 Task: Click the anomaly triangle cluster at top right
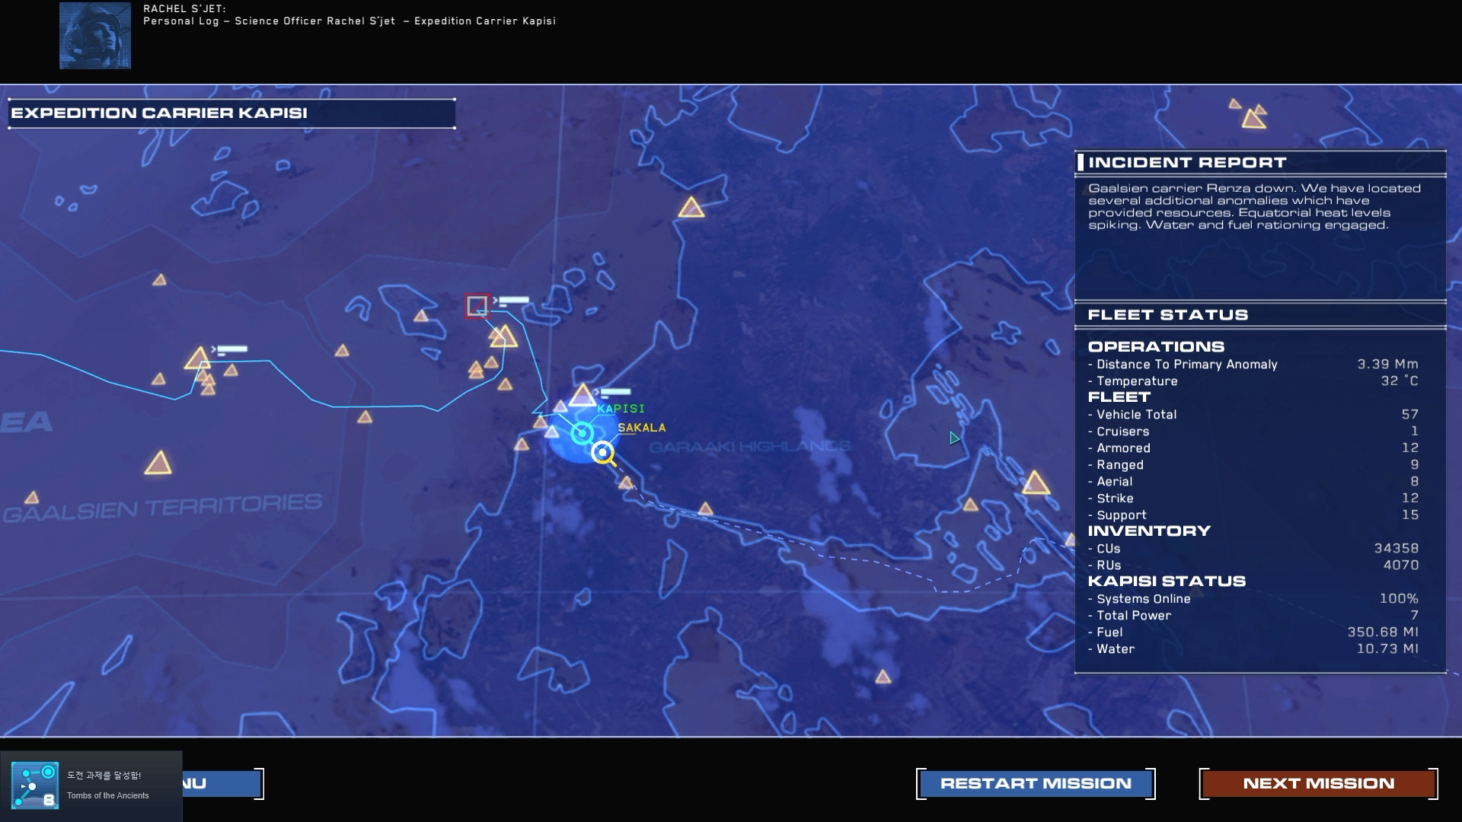[1253, 116]
